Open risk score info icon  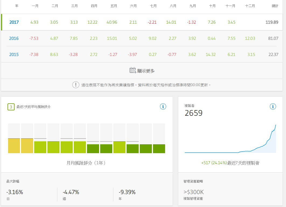pyautogui.click(x=163, y=107)
